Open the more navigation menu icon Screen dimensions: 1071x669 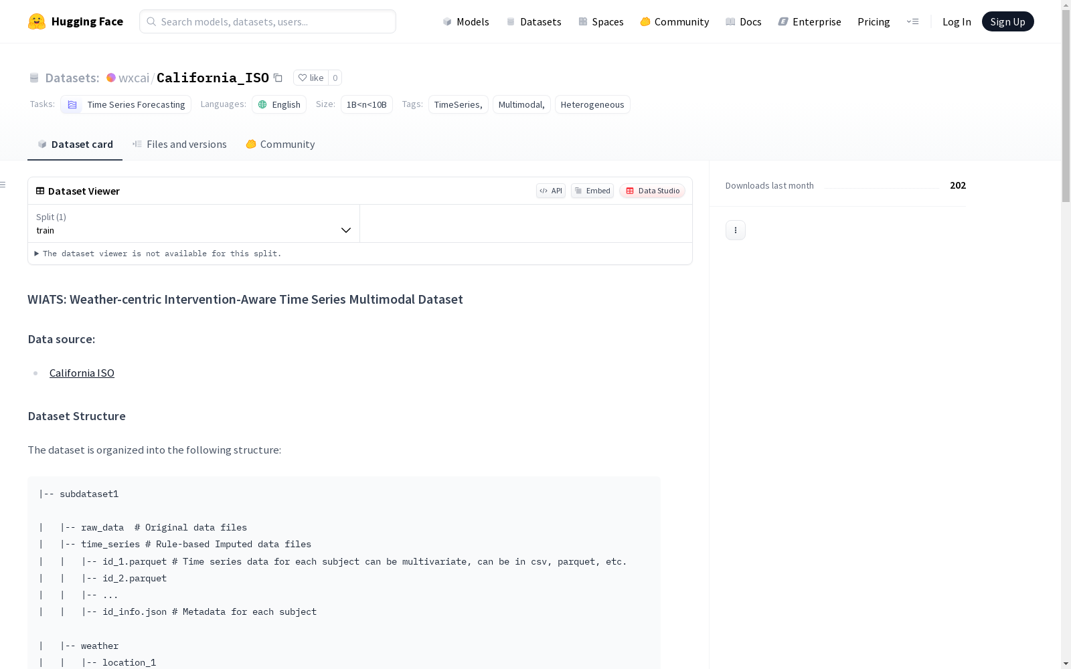point(912,21)
